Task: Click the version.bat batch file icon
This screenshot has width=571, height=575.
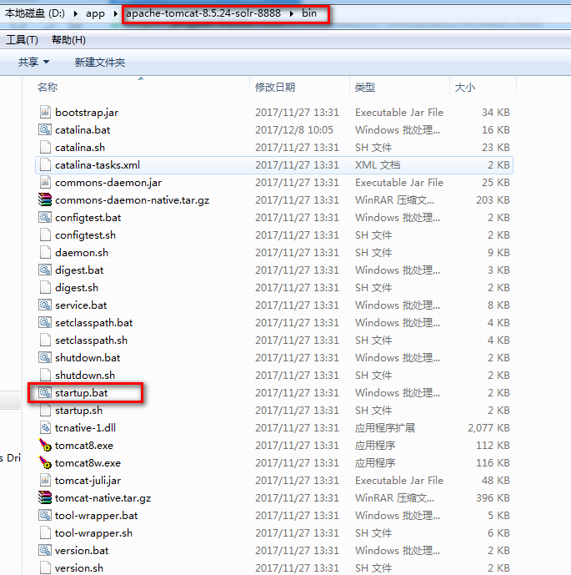Action: coord(45,550)
